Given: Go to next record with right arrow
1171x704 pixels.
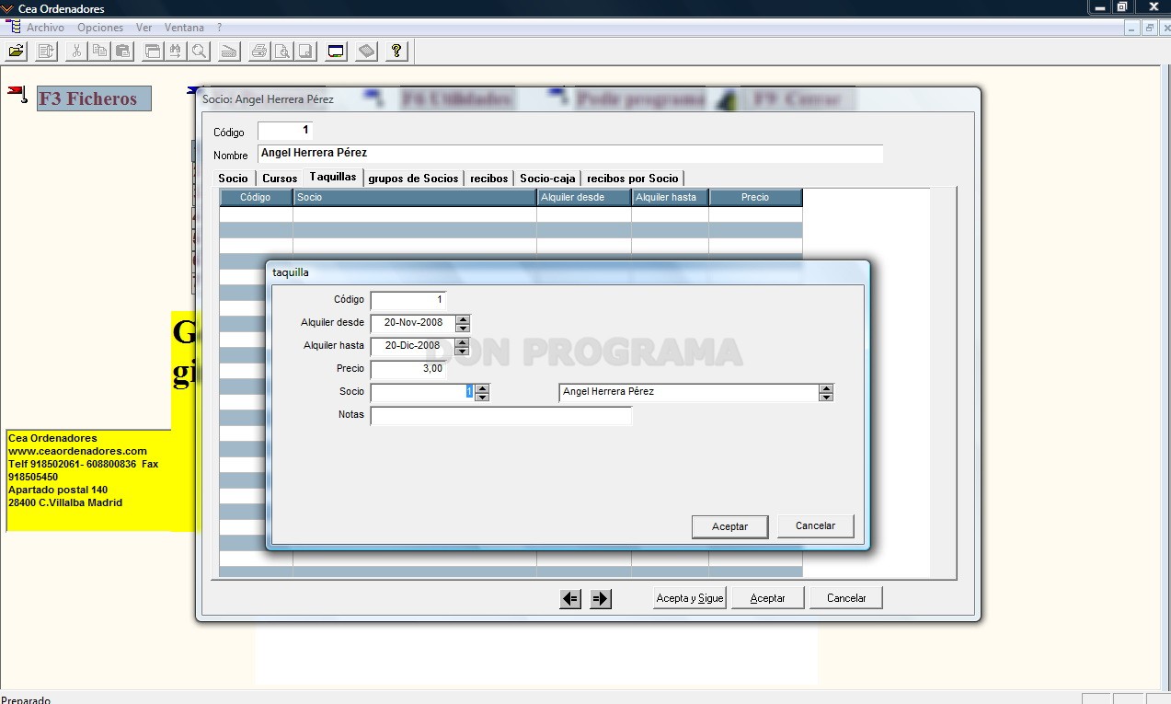Looking at the screenshot, I should point(600,599).
